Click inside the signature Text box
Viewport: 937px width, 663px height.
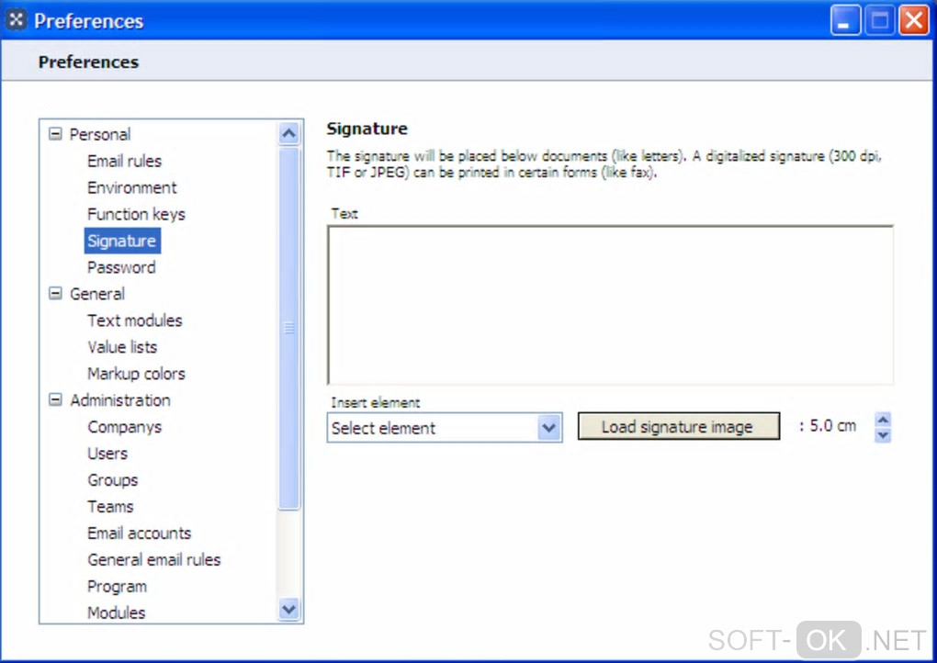(610, 305)
